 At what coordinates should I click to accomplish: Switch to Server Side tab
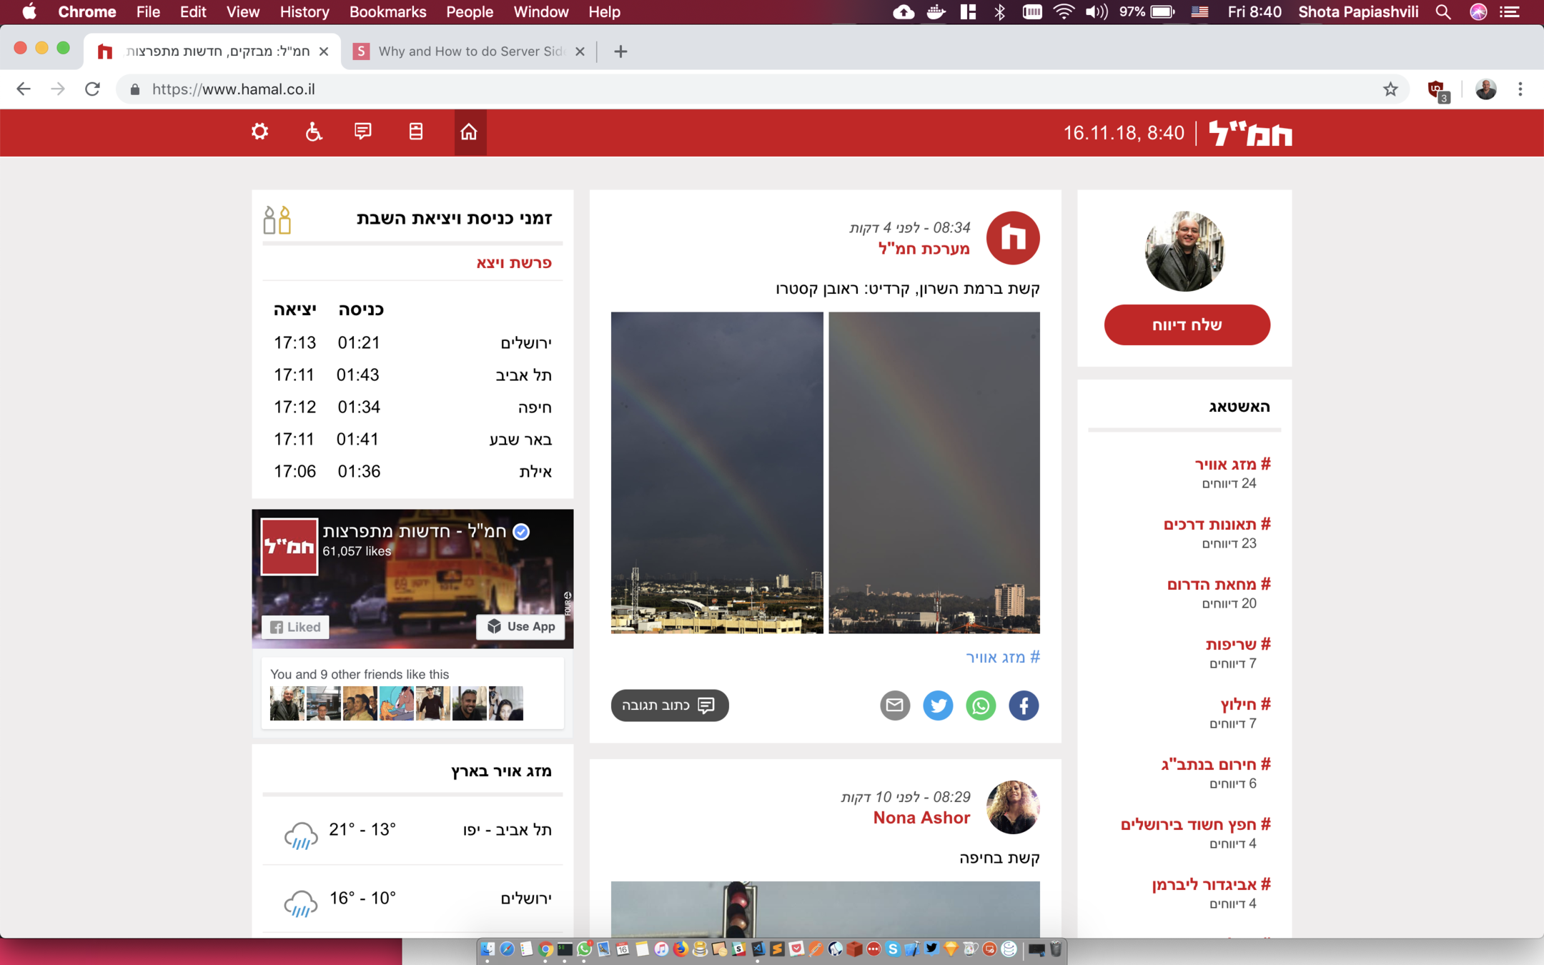pos(470,51)
